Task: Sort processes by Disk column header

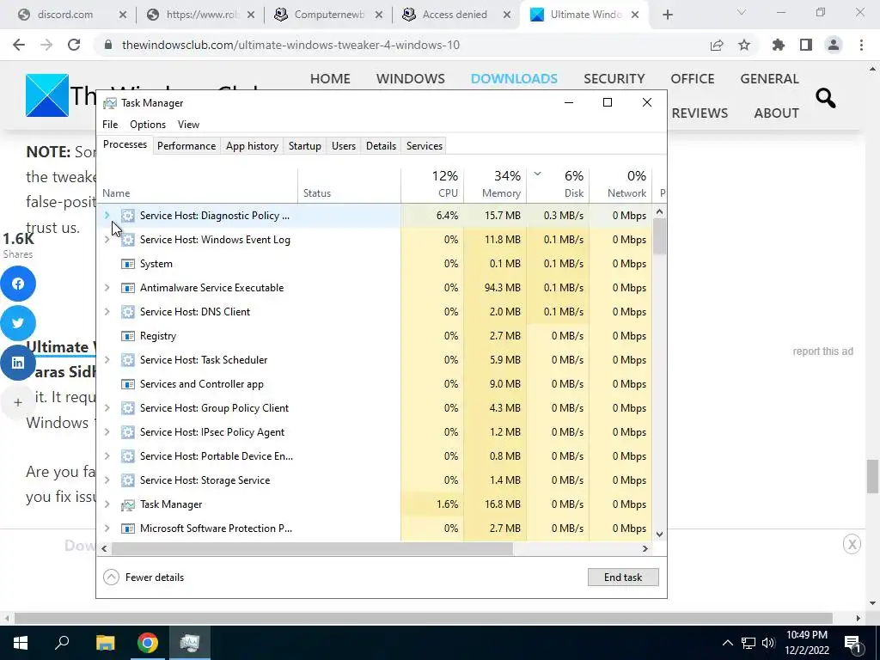Action: (558, 184)
